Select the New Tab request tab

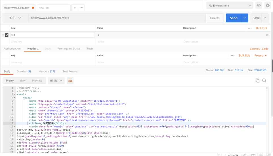pyautogui.click(x=53, y=8)
